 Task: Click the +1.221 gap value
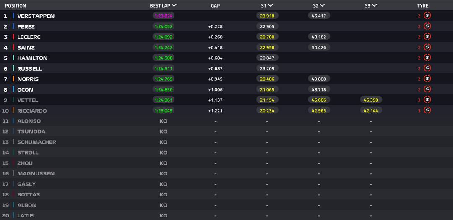tap(216, 111)
